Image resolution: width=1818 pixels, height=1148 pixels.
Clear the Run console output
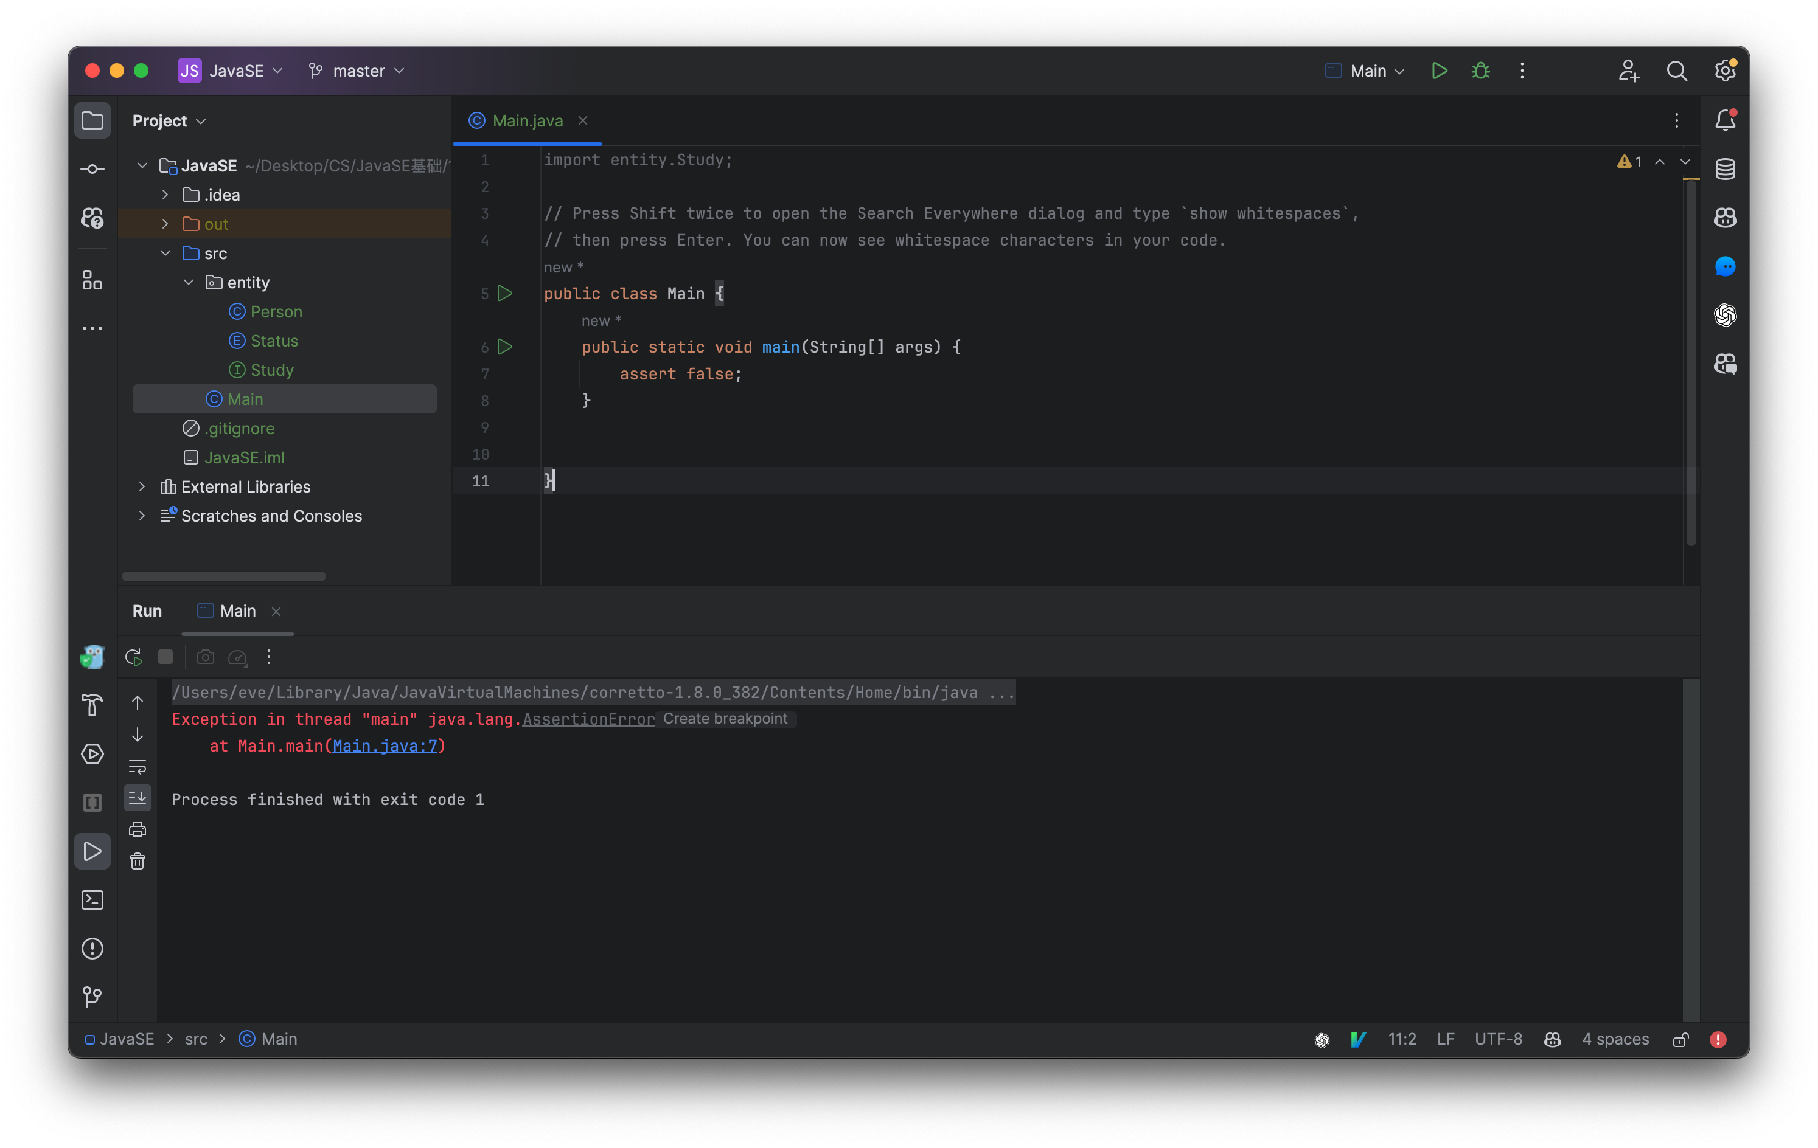[138, 860]
